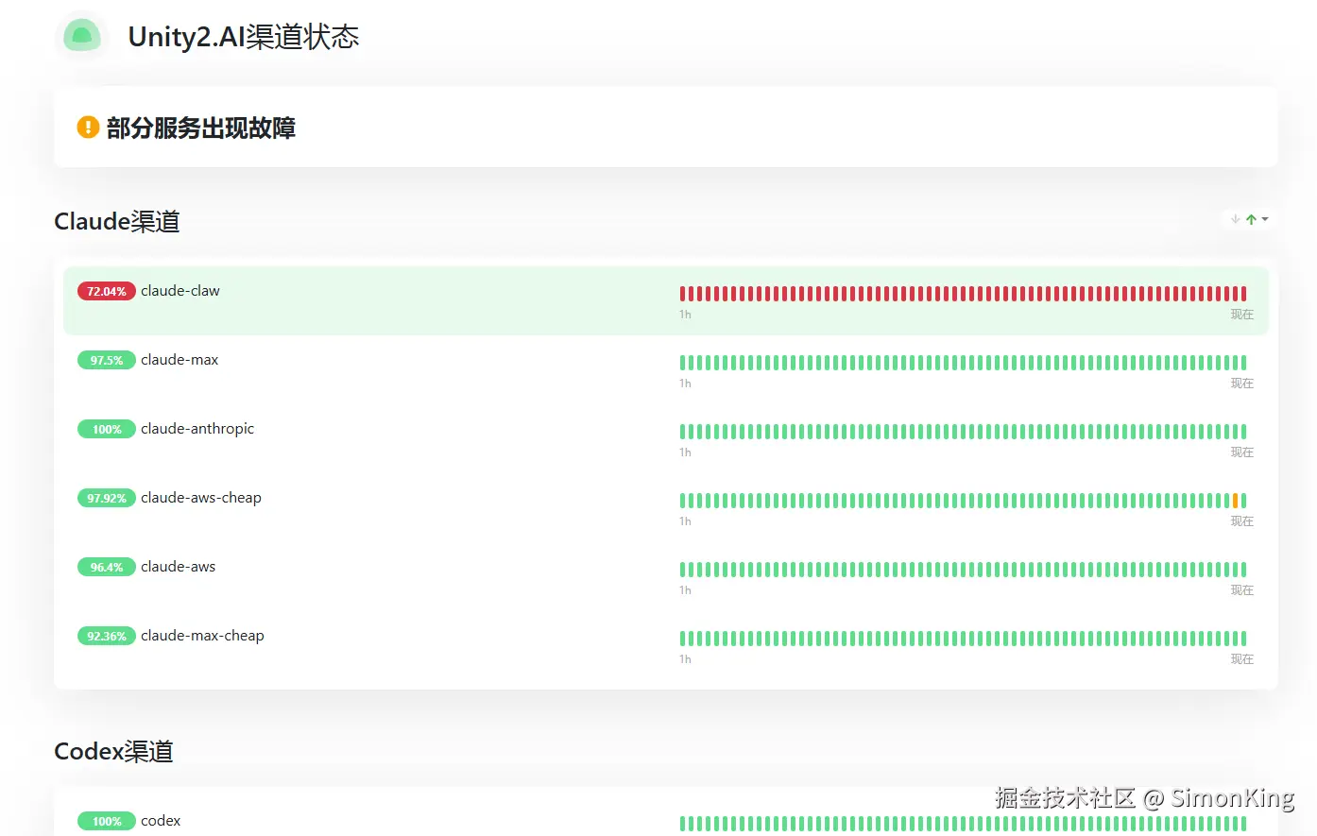Viewport: 1317px width, 836px height.
Task: Select the claude-anthropic channel name
Action: tap(197, 429)
